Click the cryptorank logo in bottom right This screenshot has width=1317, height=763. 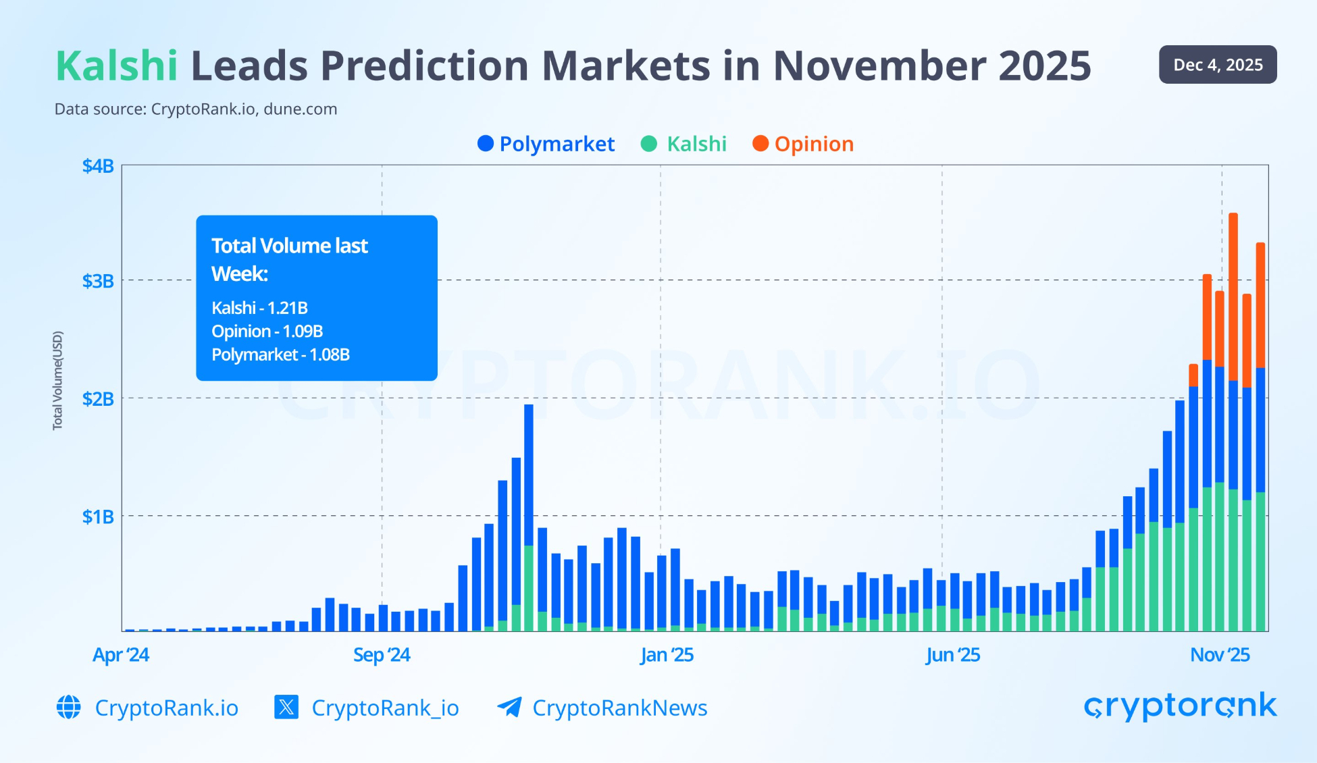click(x=1180, y=706)
